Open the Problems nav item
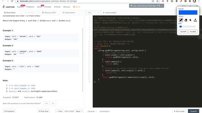This screenshot has width=202, height=113. 30,7
